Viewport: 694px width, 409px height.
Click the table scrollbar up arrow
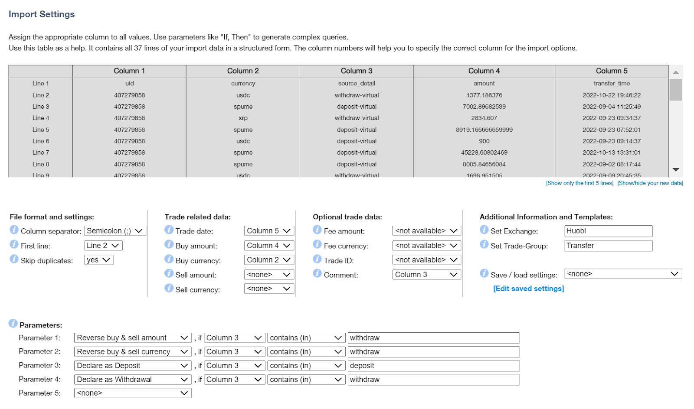pyautogui.click(x=676, y=72)
